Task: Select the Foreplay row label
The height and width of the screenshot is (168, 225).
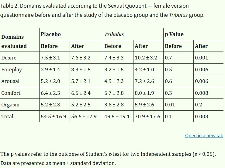Action: (12, 70)
